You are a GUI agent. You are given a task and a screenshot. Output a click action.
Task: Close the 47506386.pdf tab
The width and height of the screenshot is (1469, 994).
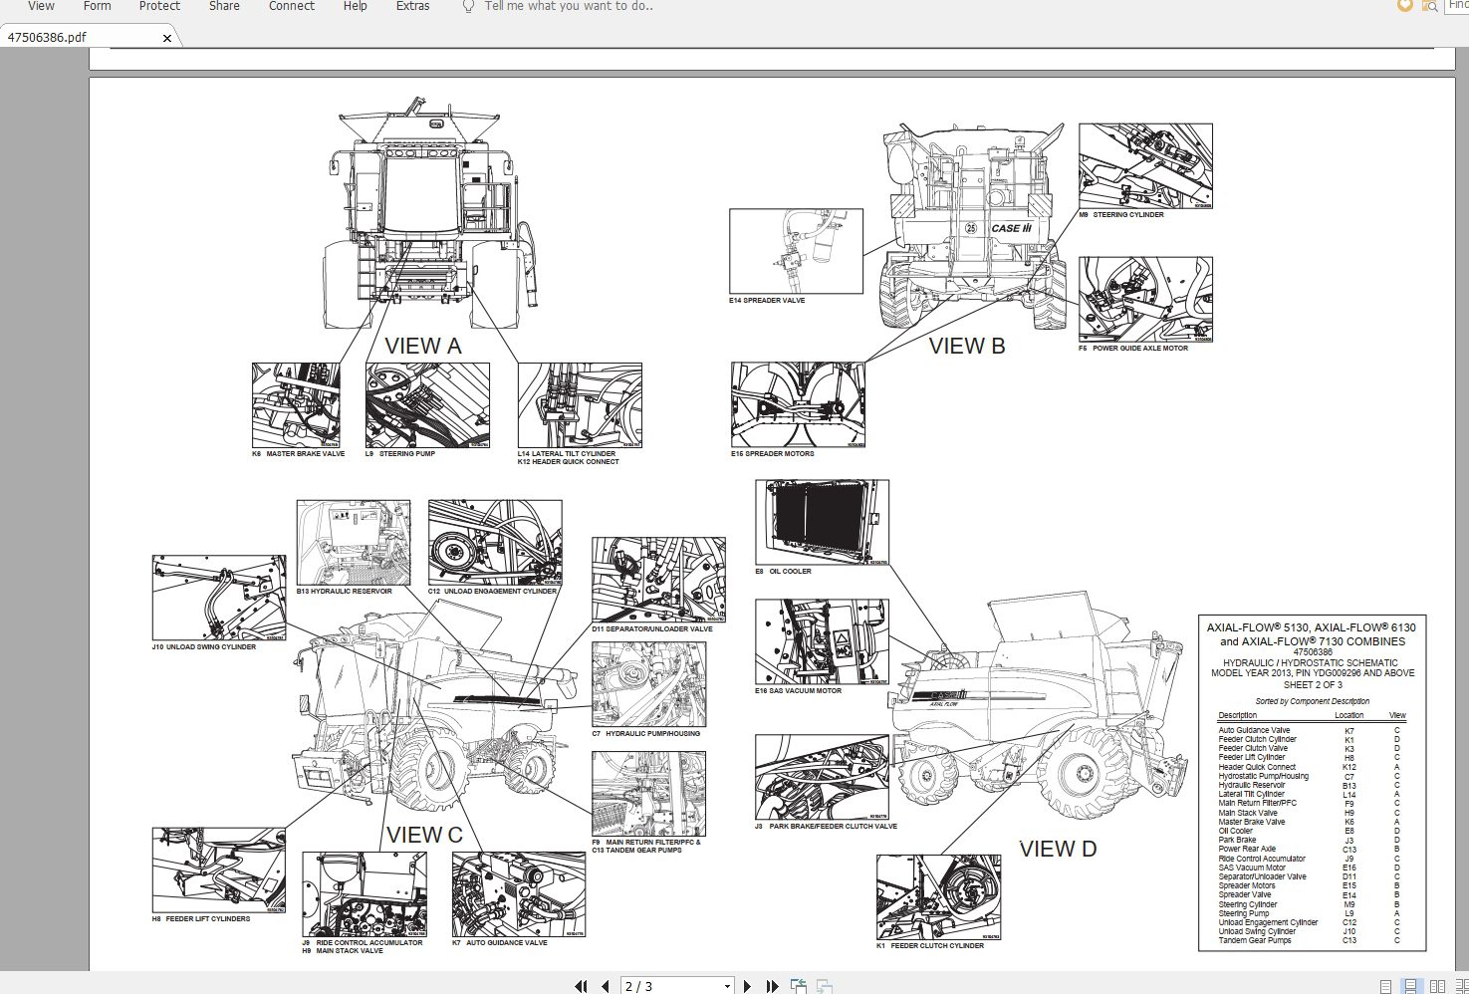point(166,38)
